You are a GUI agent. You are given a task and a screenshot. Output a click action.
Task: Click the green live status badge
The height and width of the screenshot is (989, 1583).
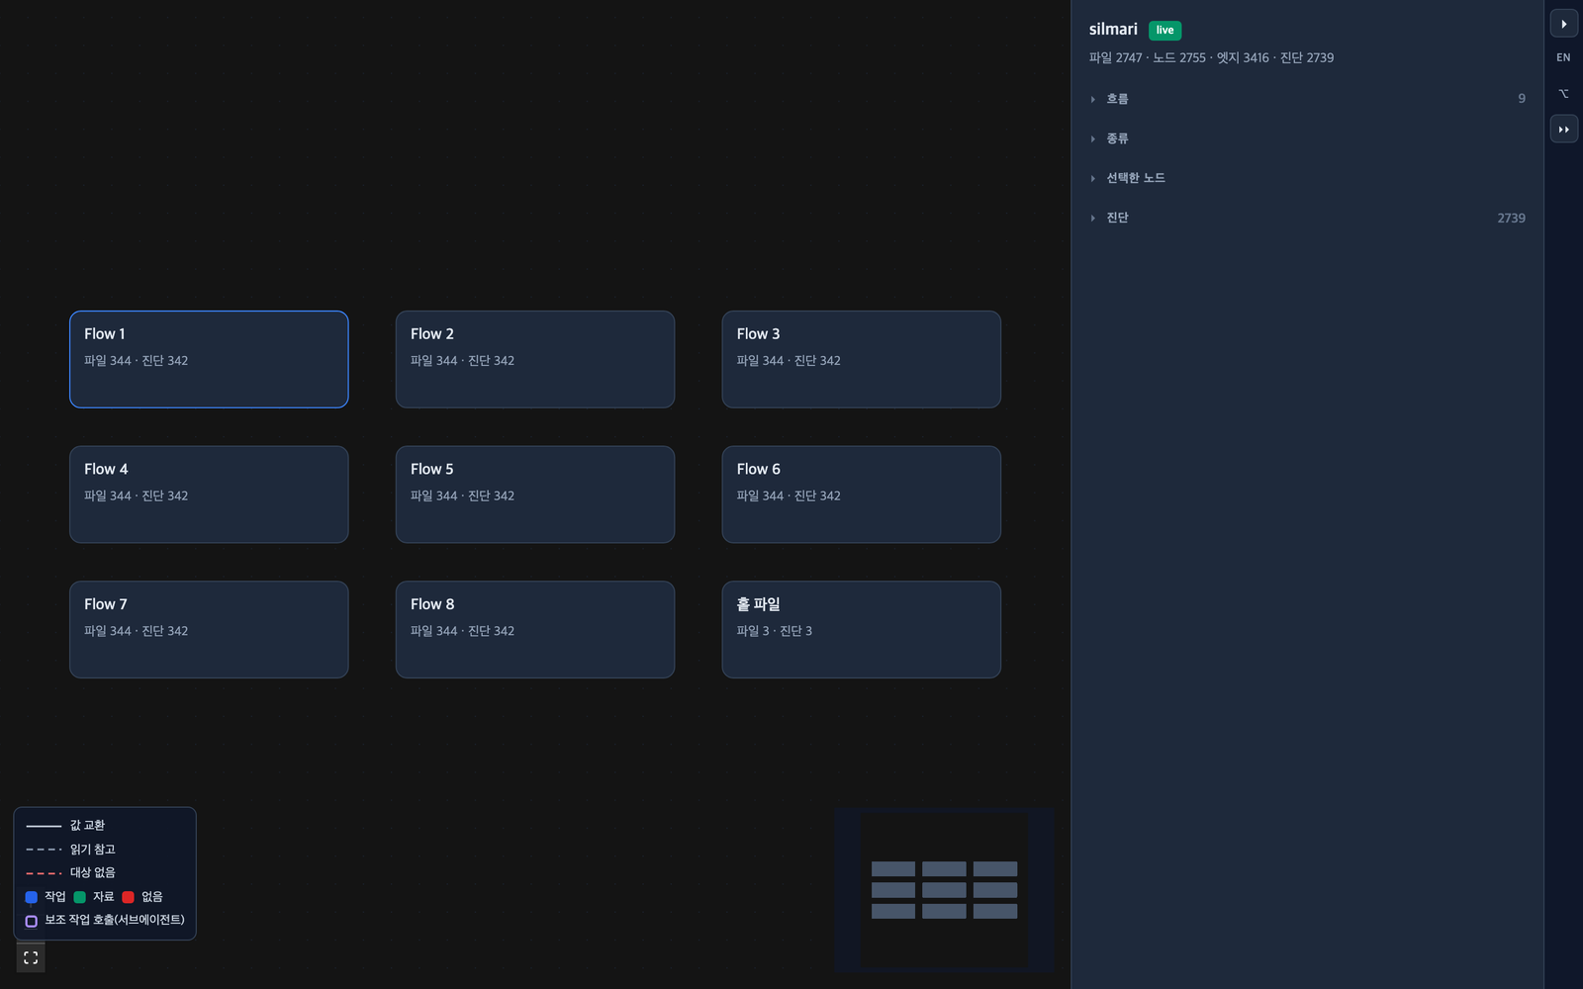coord(1164,30)
